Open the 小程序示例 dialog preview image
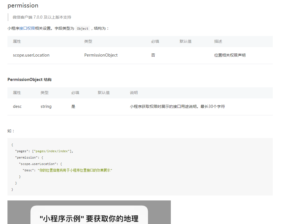The height and width of the screenshot is (224, 285). point(89,212)
